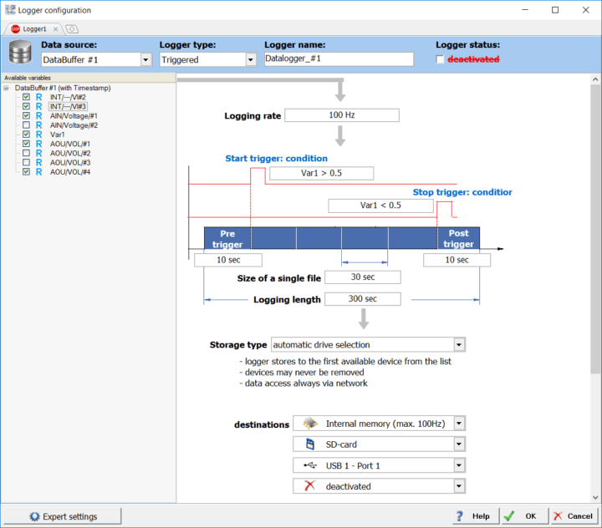Toggle the Var1 variable checkbox
The image size is (602, 528).
(x=26, y=135)
